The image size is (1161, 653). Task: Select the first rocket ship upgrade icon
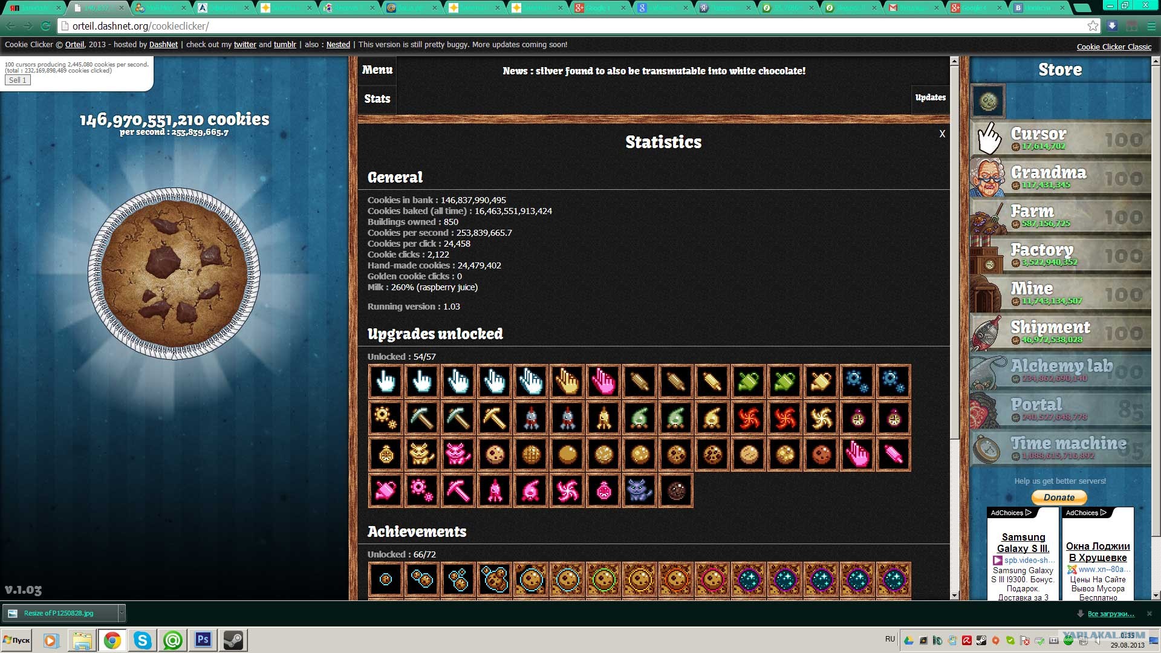[x=531, y=418]
